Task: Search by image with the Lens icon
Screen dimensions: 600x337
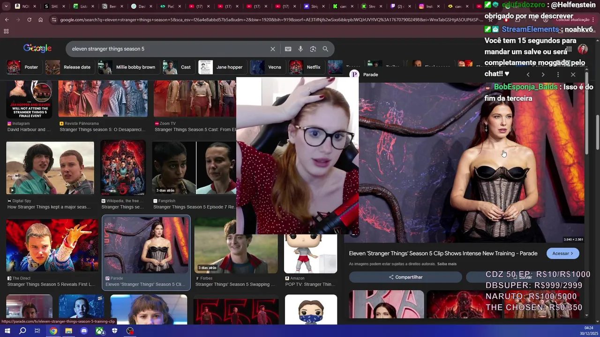Action: 313,49
